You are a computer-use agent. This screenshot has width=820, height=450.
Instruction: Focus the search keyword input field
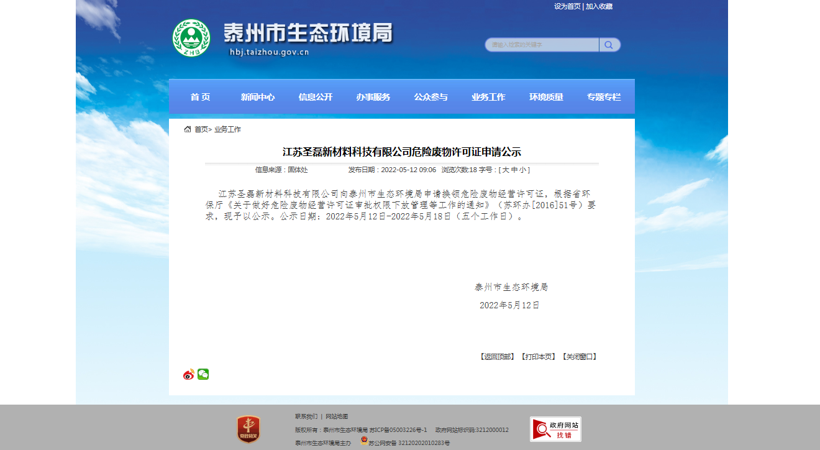pyautogui.click(x=542, y=45)
